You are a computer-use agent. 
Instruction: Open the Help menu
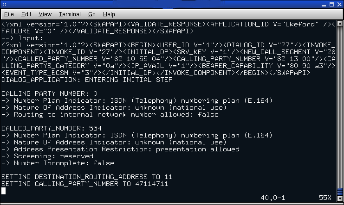pos(109,14)
